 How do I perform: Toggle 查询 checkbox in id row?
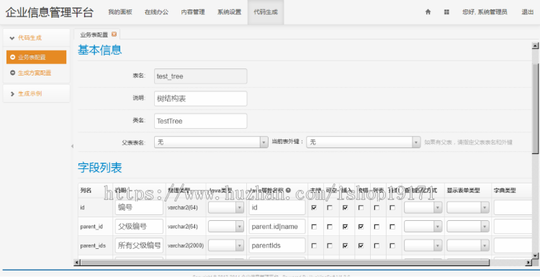392,208
